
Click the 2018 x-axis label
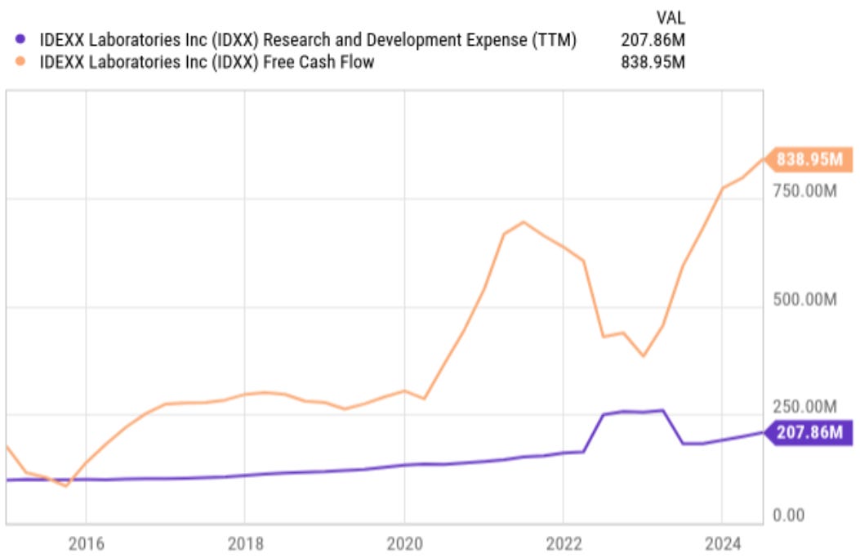click(245, 544)
